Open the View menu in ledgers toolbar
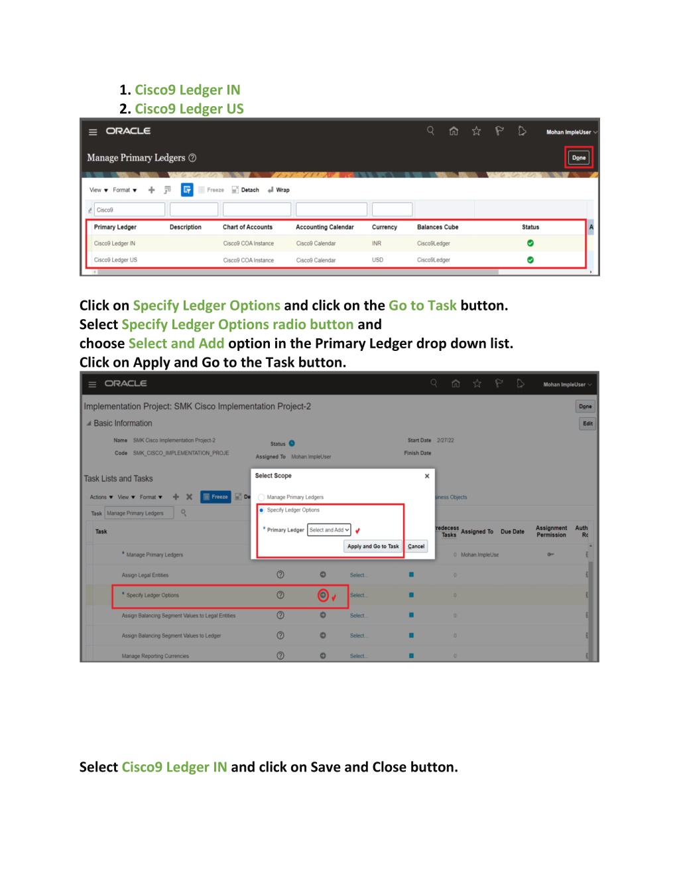Viewport: 679px width, 879px height. click(x=99, y=190)
